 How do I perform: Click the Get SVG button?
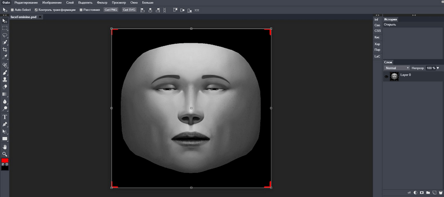(129, 9)
